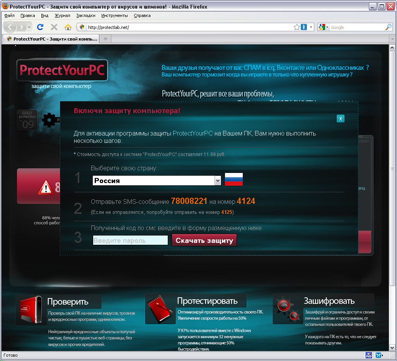Image resolution: width=397 pixels, height=361 pixels.
Task: Open the recent pages history dropdown arrow
Action: [29, 27]
